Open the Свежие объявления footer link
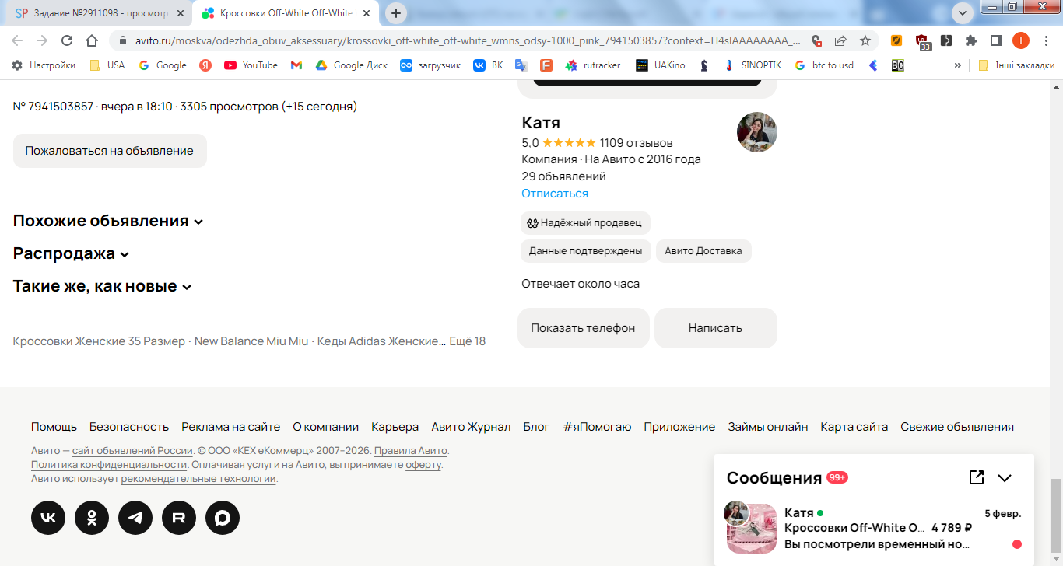1063x566 pixels. 957,427
